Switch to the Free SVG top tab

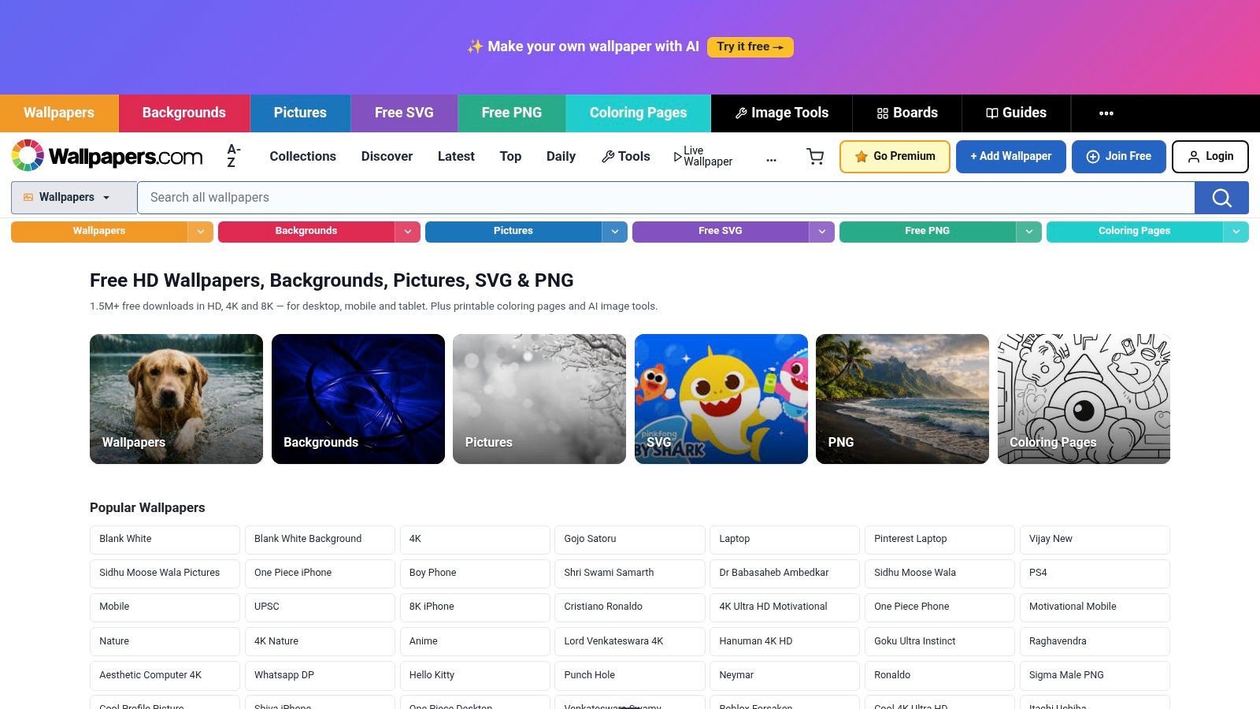pos(404,113)
